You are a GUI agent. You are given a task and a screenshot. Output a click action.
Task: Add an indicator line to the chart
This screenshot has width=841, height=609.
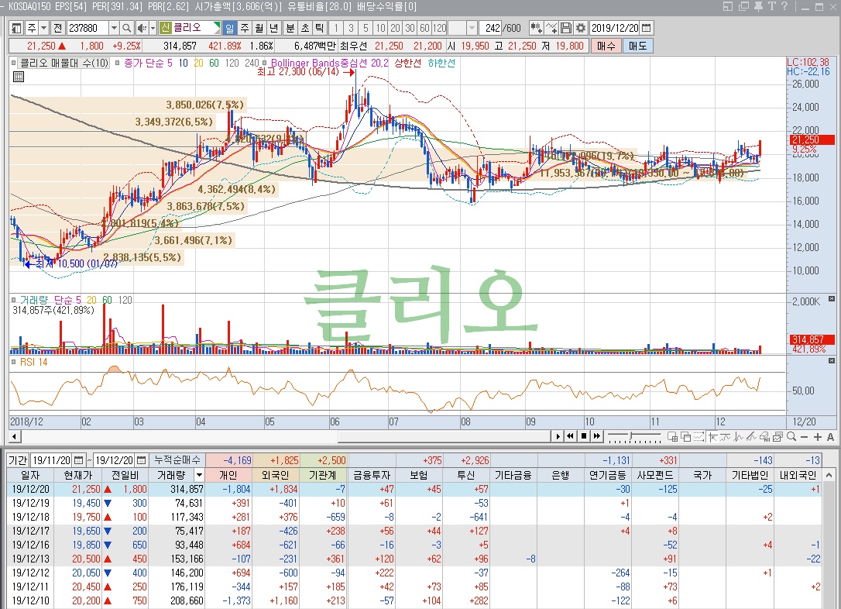click(x=551, y=28)
